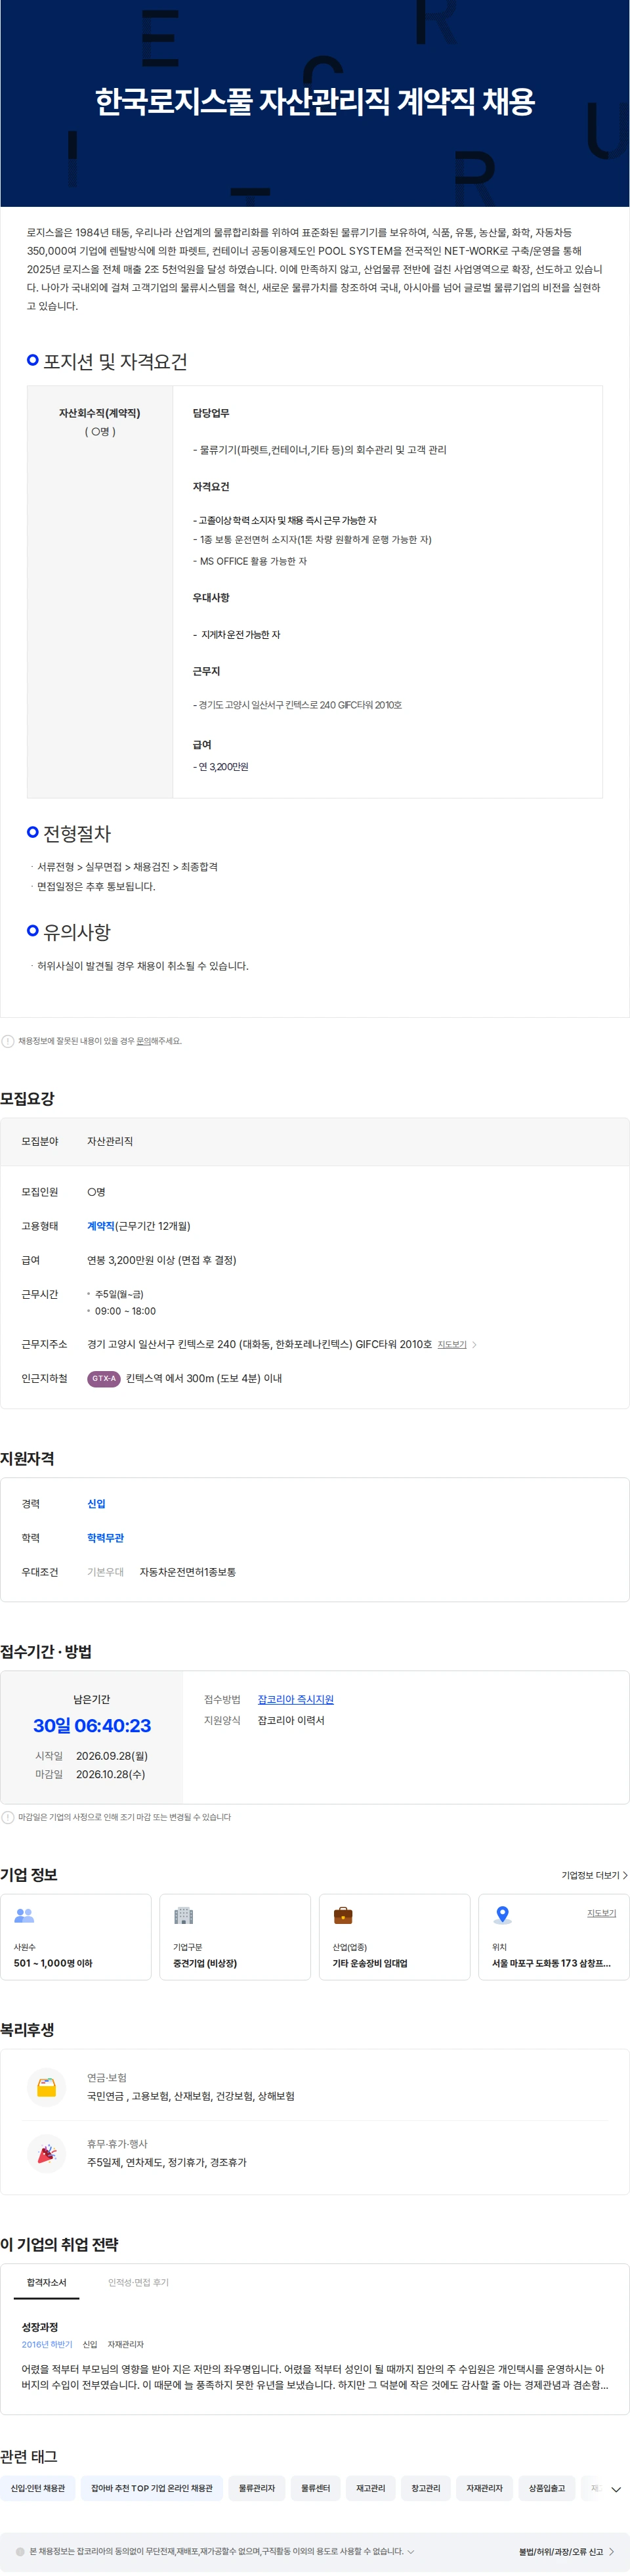Open 기업정보 더보기 link
This screenshot has width=630, height=2576.
tap(590, 1875)
